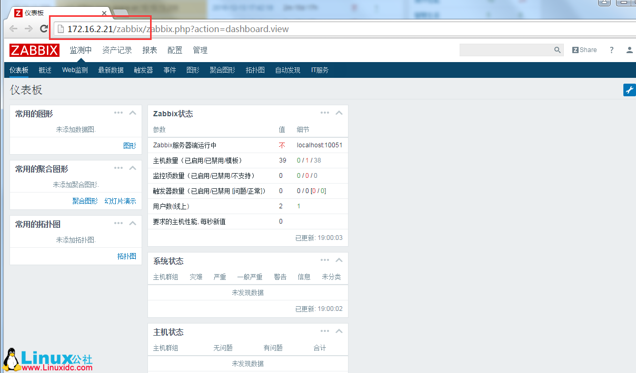Viewport: 636px width, 373px height.
Task: Open the dashboard favorites wrench icon
Action: (x=629, y=89)
